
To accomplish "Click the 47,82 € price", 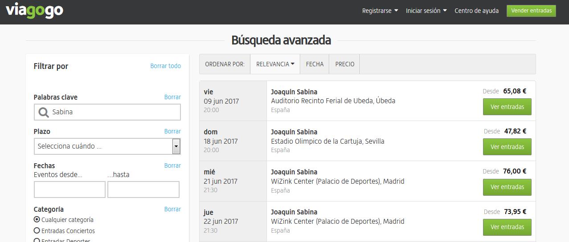I will pyautogui.click(x=515, y=131).
